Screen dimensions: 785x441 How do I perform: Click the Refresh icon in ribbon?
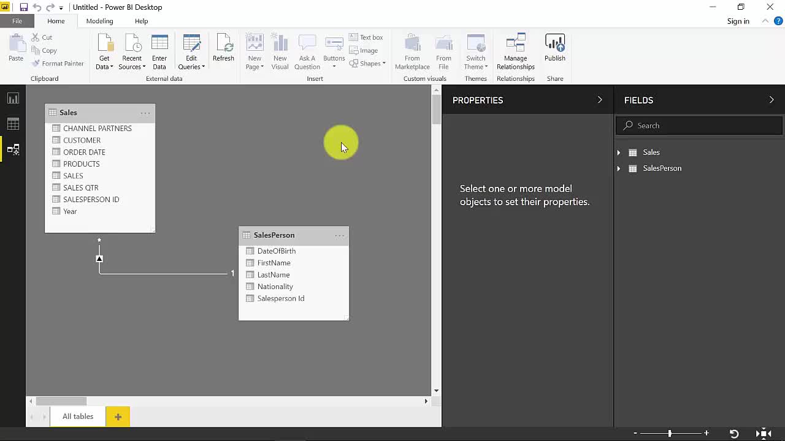(x=223, y=49)
